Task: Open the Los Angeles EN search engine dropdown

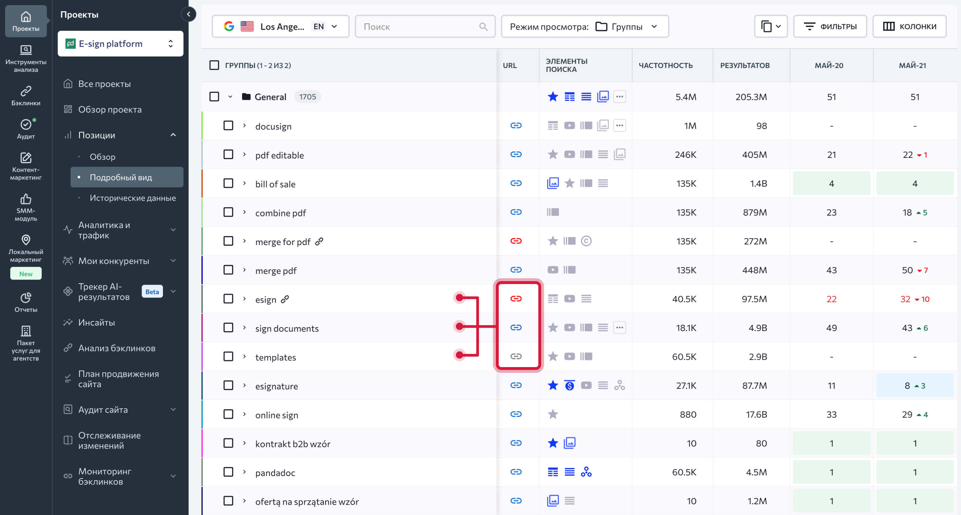Action: click(281, 27)
